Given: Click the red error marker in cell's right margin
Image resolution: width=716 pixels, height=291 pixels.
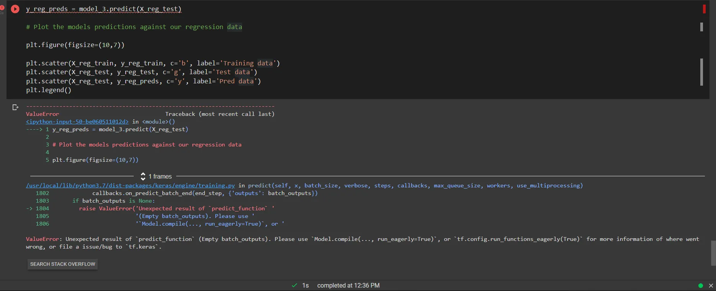Looking at the screenshot, I should (x=704, y=9).
